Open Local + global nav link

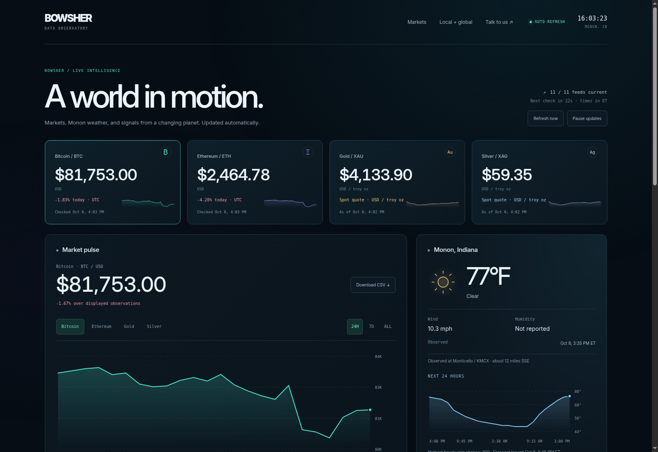pos(456,22)
